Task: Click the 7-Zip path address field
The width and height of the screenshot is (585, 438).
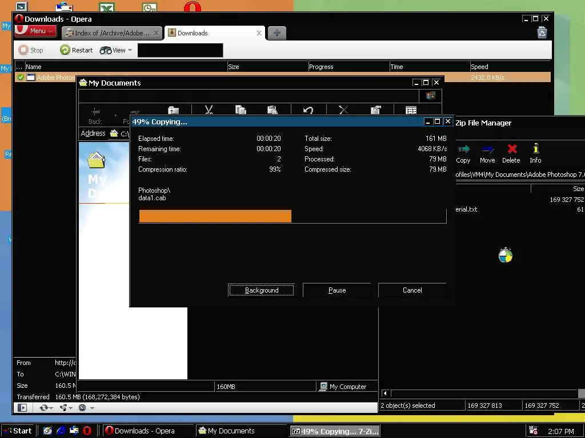Action: pyautogui.click(x=520, y=175)
